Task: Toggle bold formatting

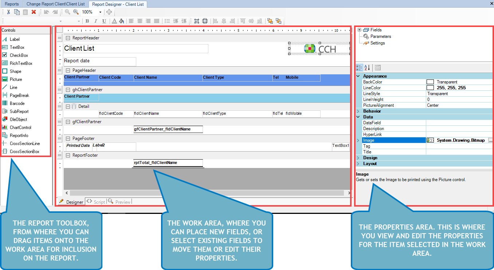Action: [87, 21]
